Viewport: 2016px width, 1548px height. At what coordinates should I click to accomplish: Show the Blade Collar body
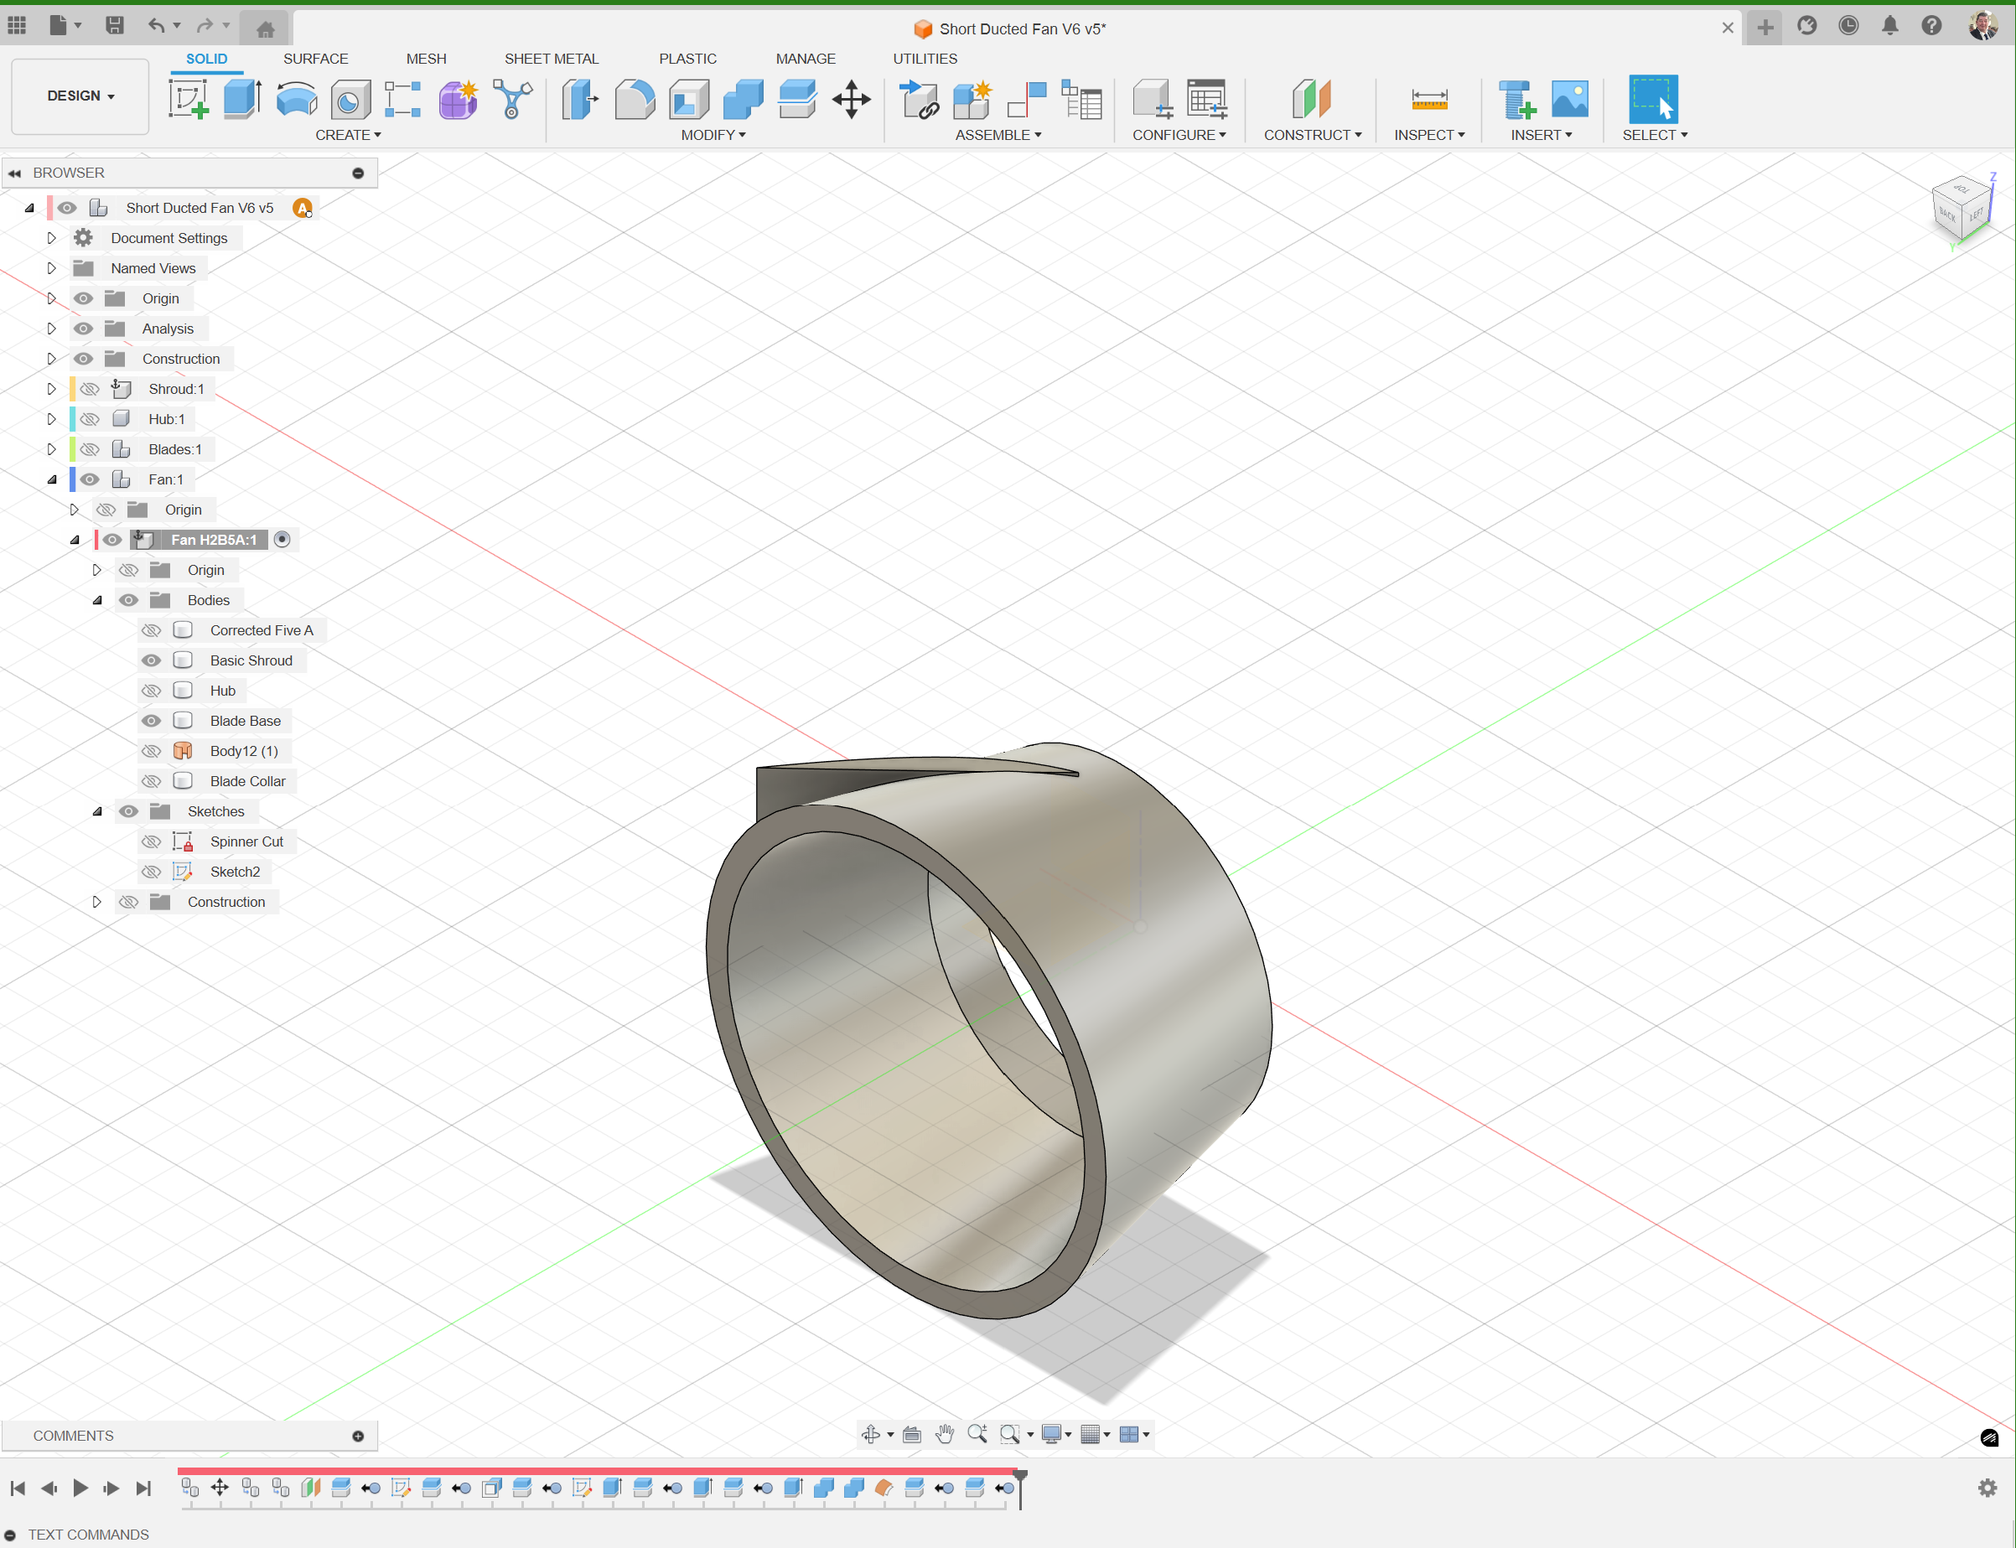(x=151, y=781)
